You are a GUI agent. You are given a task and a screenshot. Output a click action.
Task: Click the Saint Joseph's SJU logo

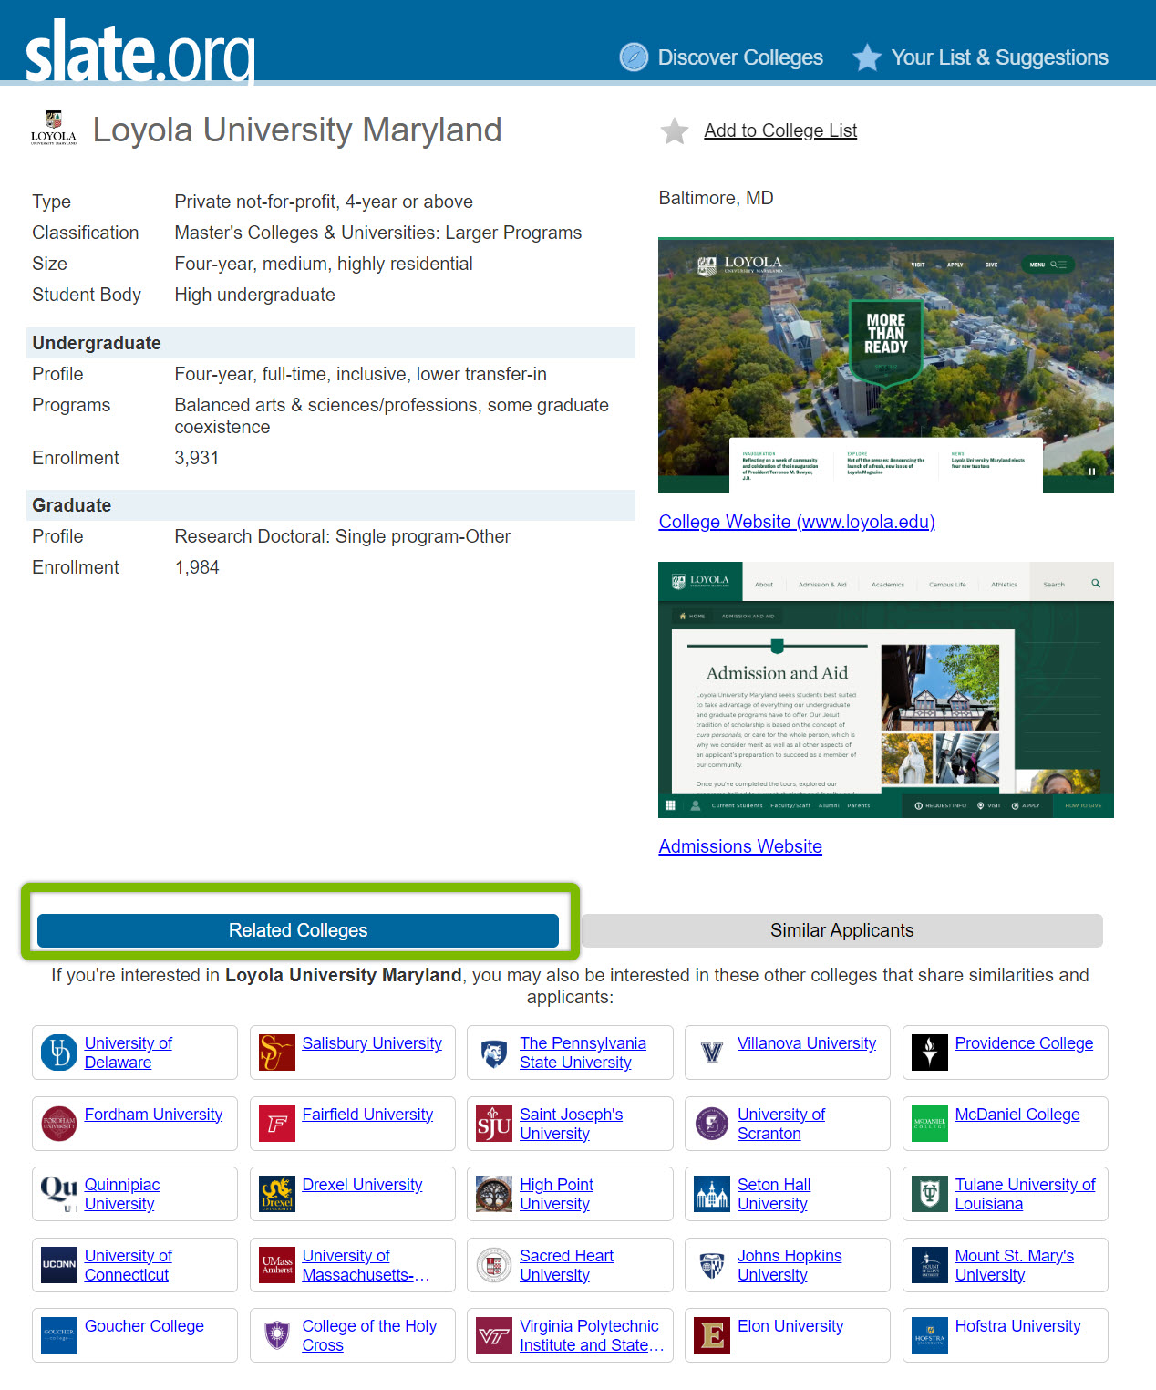(494, 1124)
